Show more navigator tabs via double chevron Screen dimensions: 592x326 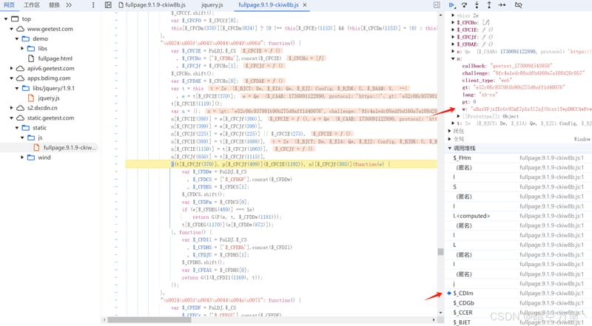click(x=69, y=5)
